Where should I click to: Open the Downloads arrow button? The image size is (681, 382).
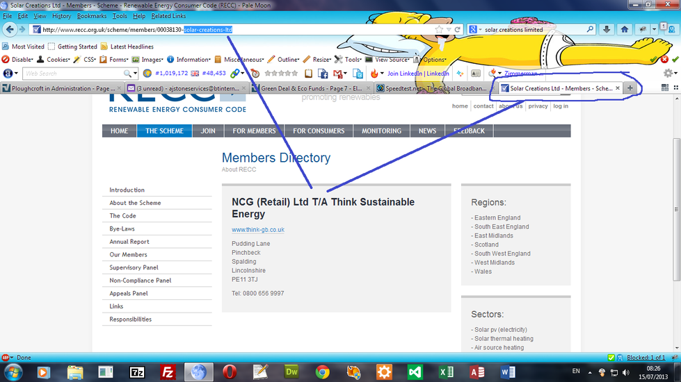tap(607, 29)
